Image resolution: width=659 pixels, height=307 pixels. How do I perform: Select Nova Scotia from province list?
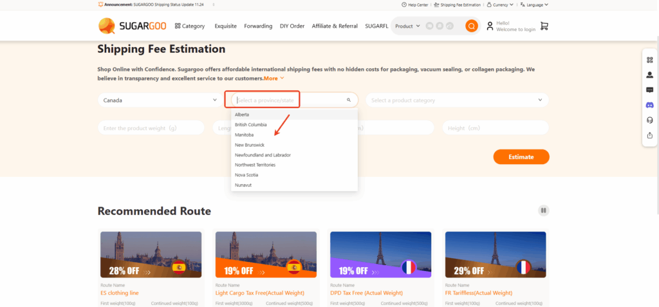pos(294,175)
